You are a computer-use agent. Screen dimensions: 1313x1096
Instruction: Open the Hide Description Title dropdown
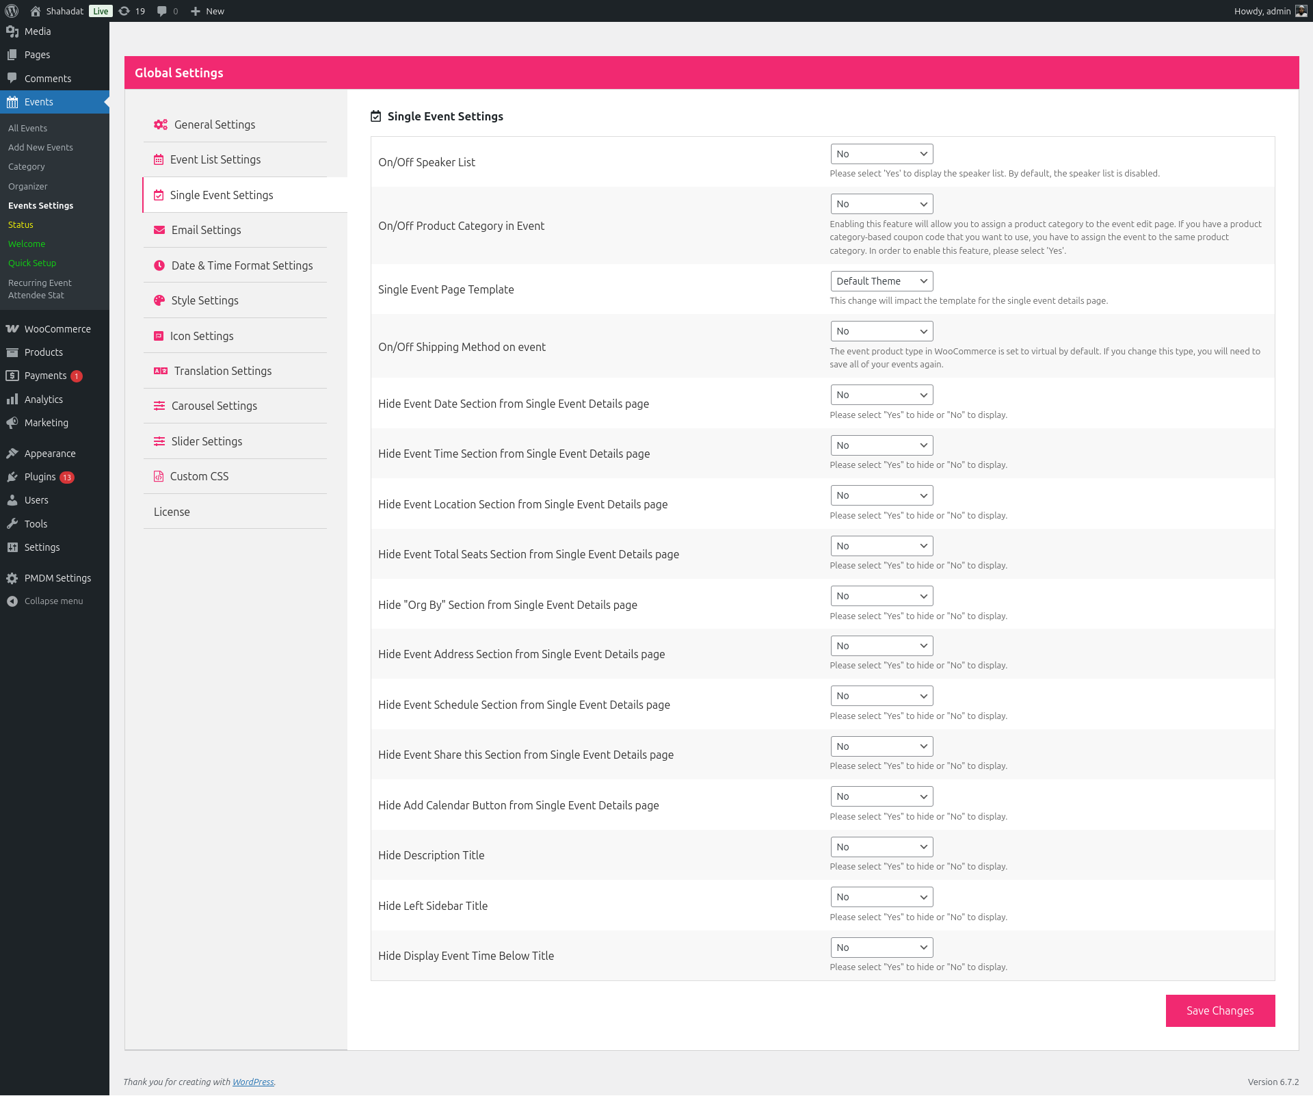tap(881, 847)
